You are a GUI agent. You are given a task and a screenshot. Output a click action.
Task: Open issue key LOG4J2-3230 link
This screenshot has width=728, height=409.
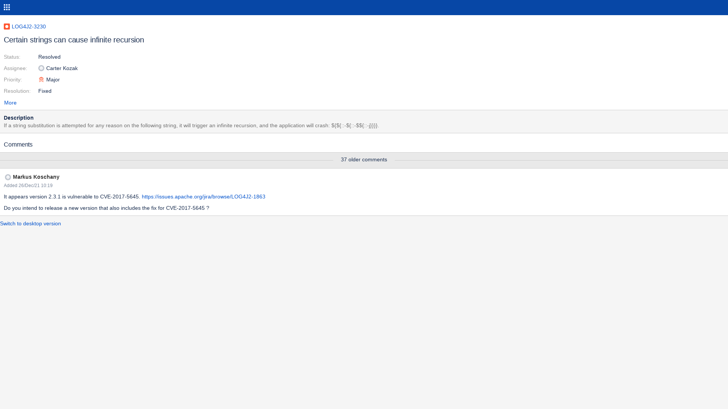point(29,27)
